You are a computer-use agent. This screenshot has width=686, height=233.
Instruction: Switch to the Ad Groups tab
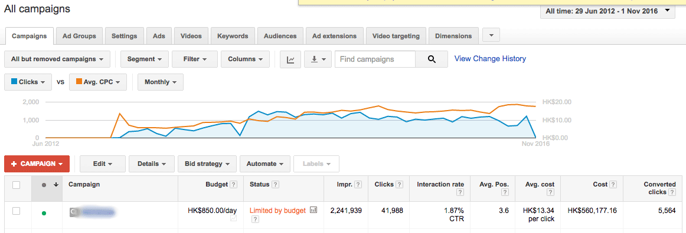pyautogui.click(x=79, y=36)
